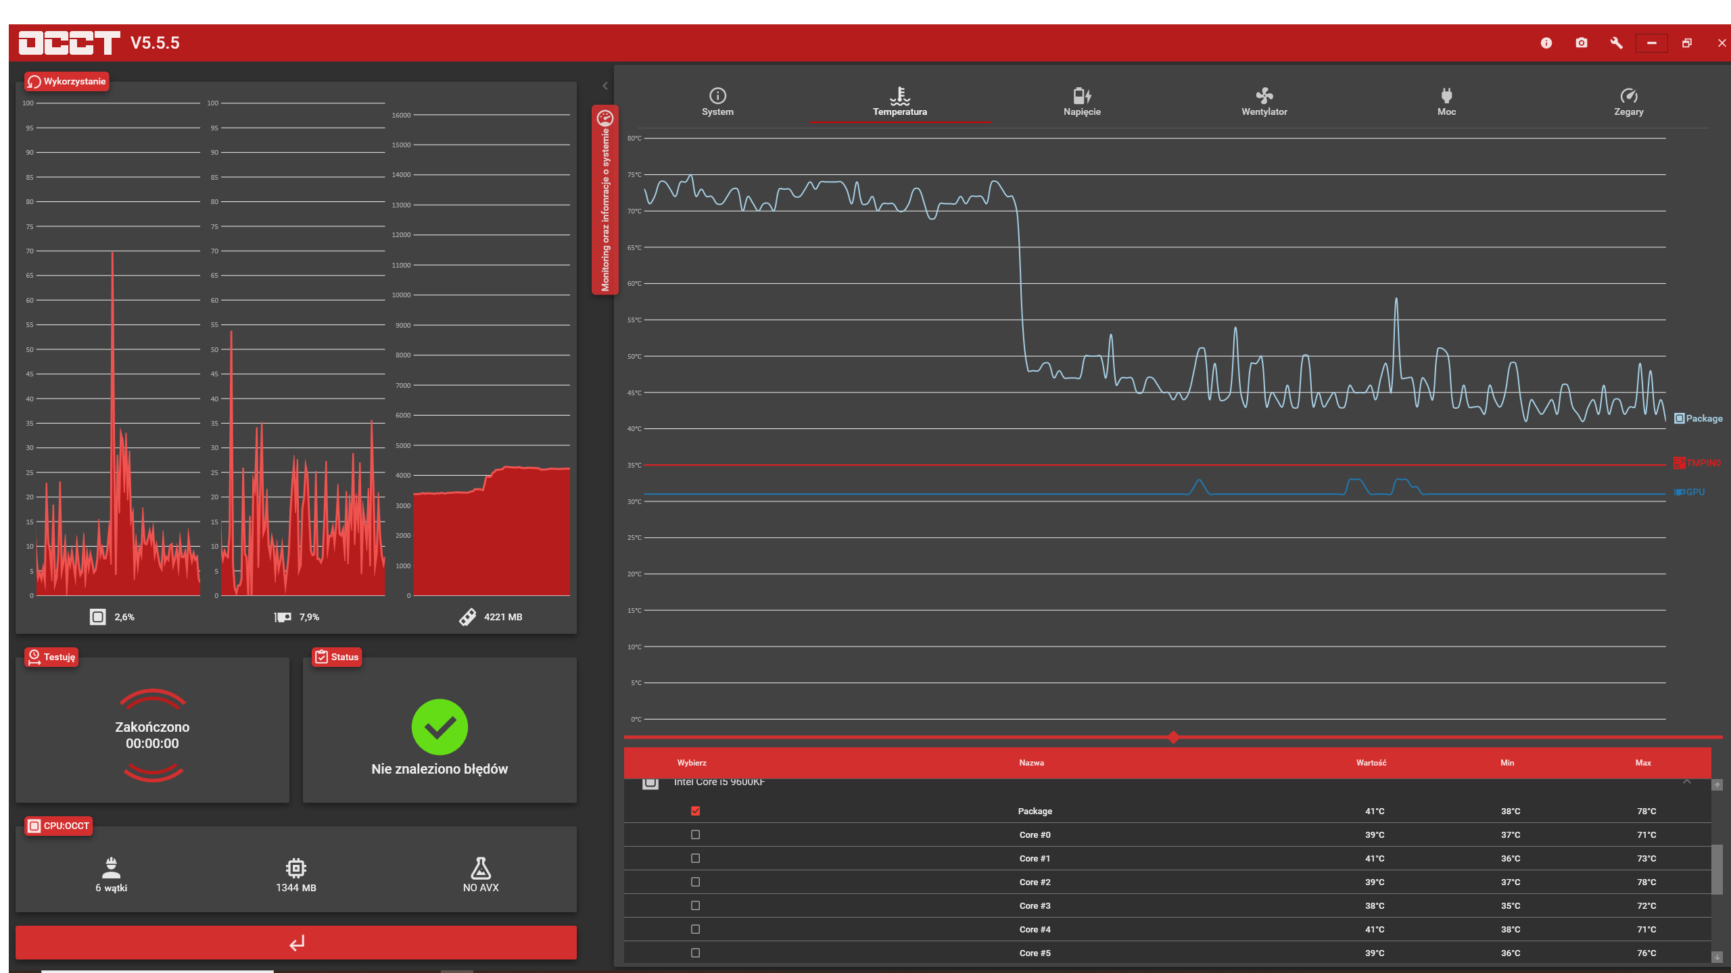
Task: Click the red diamond divider handle
Action: 1173,737
